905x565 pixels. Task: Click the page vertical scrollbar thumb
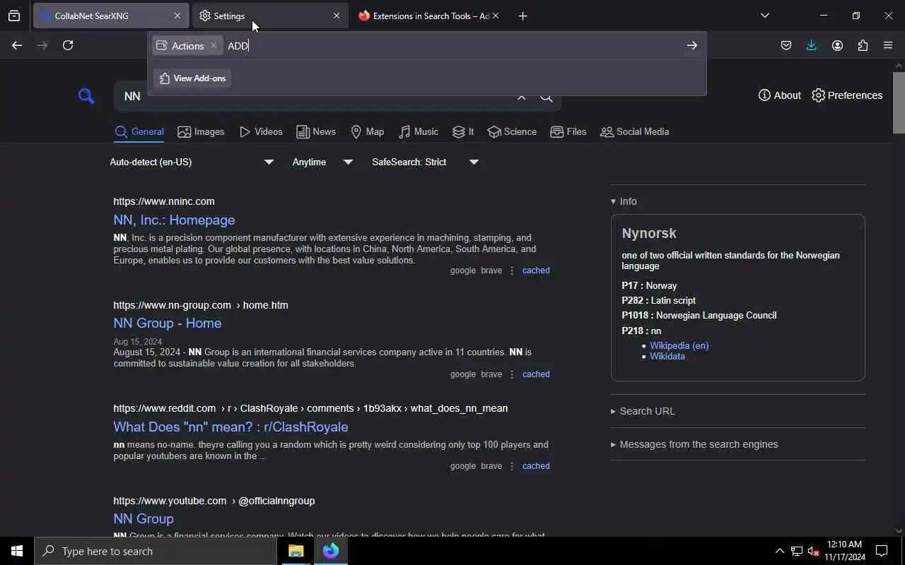(899, 102)
